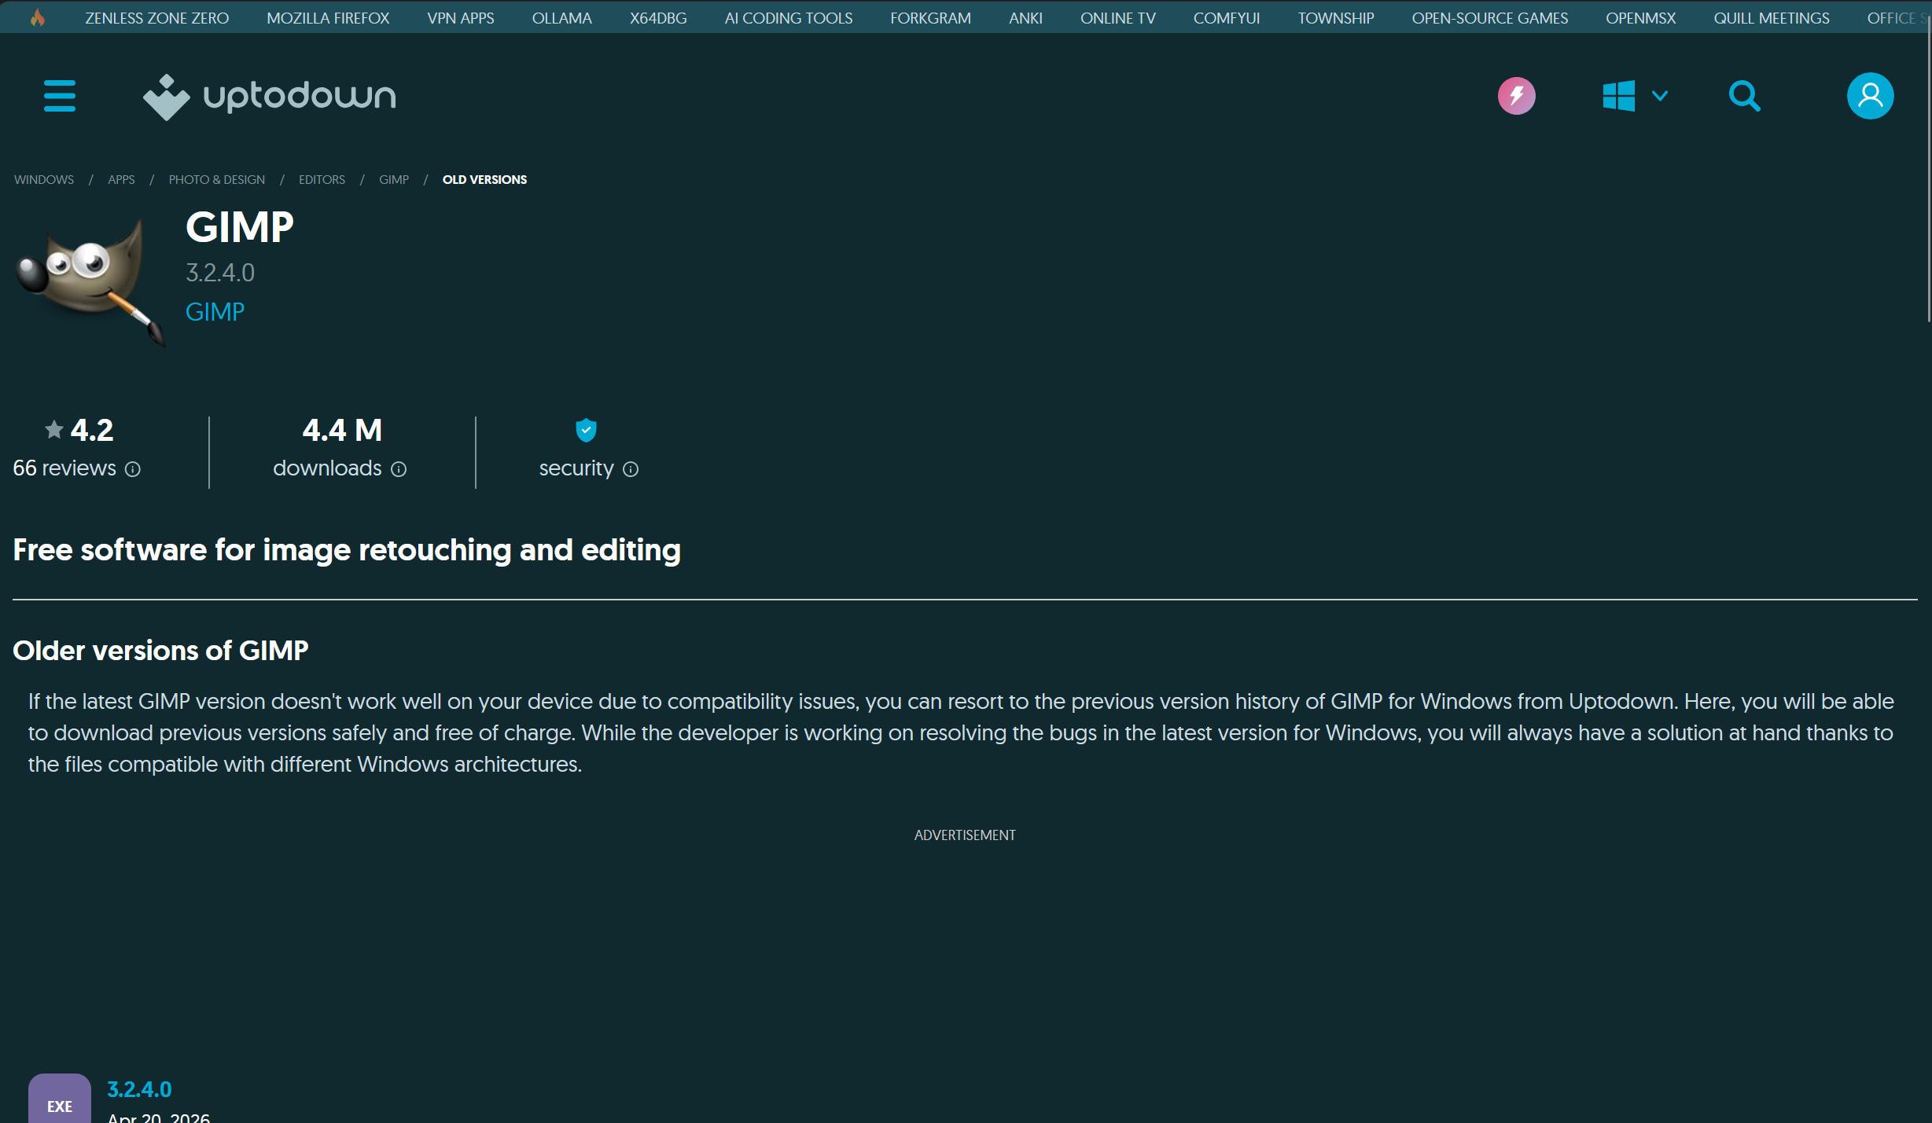Screen dimensions: 1932x1123
Task: Click the security shield icon
Action: (x=586, y=430)
